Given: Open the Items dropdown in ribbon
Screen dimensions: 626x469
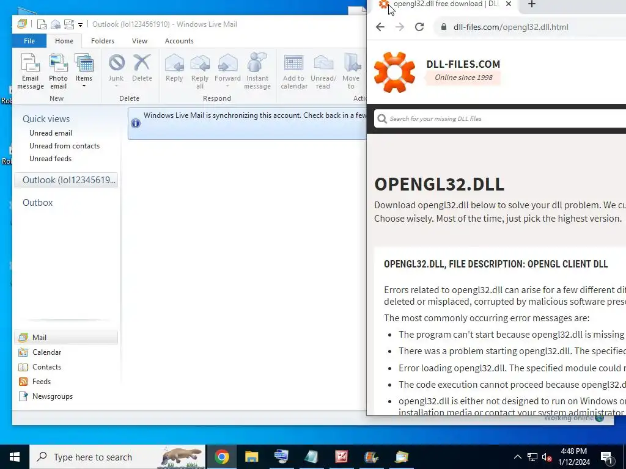Looking at the screenshot, I should pos(84,72).
